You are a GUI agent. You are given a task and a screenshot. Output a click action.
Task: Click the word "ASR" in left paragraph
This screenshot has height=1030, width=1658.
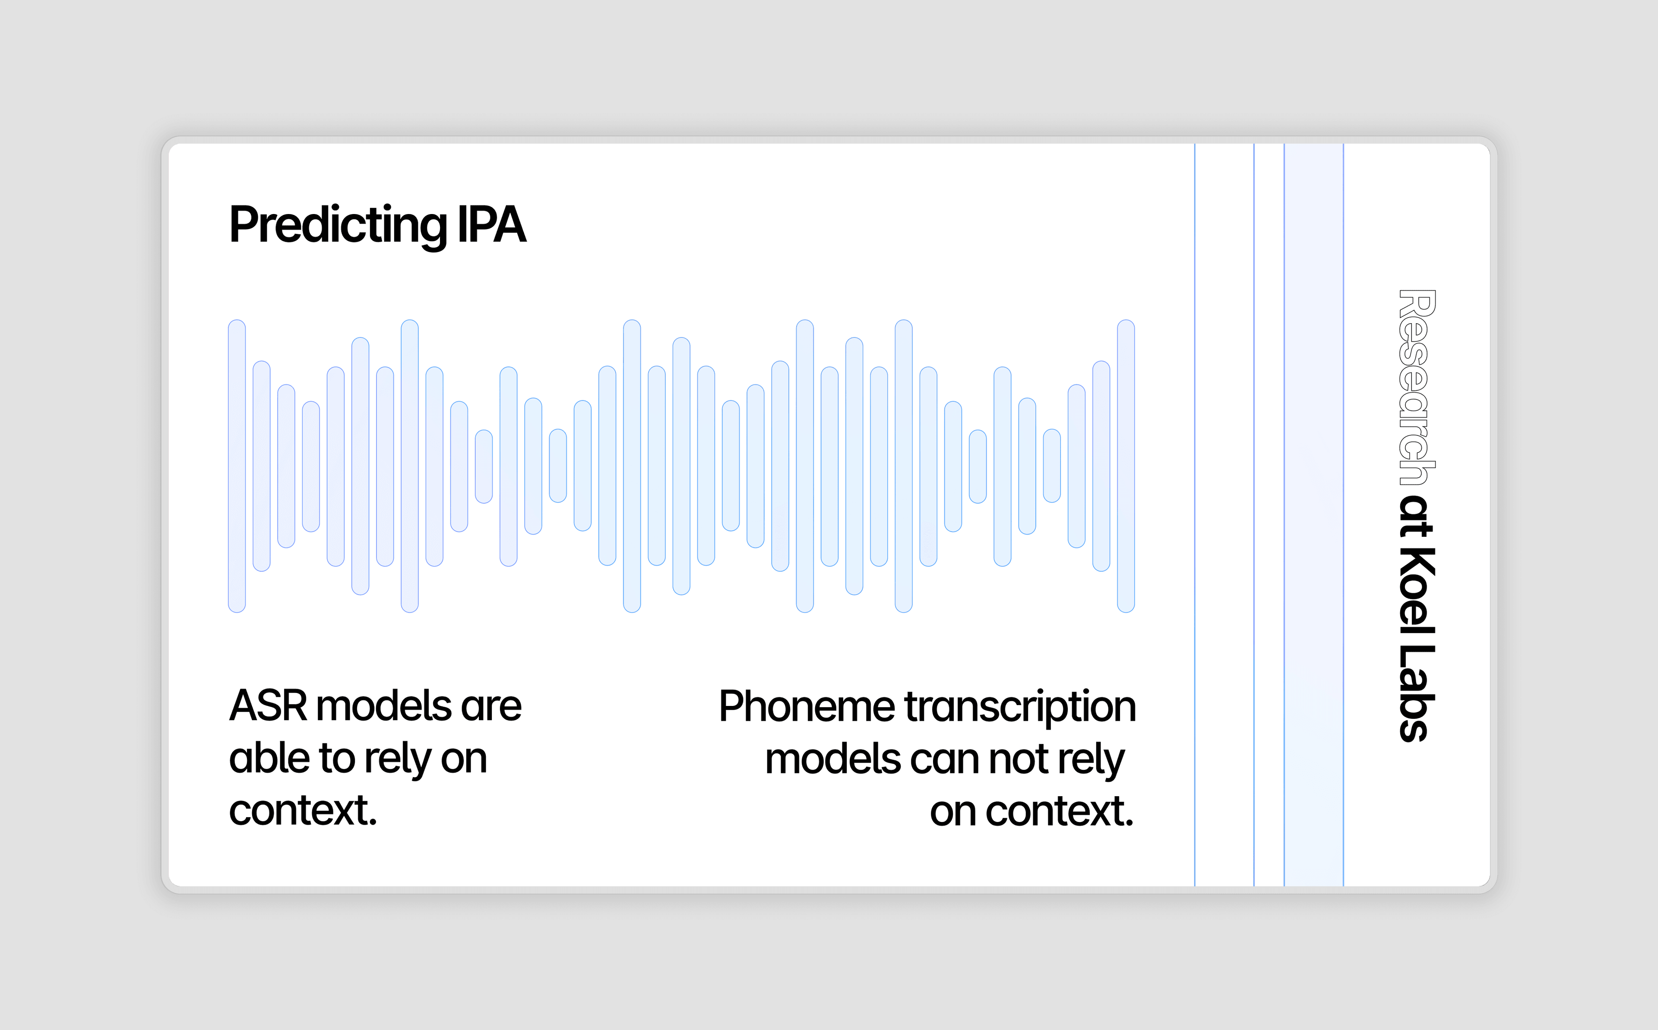(269, 706)
